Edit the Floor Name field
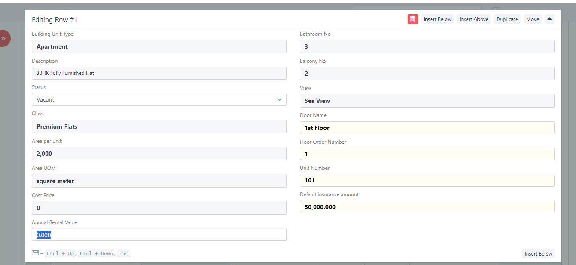Image resolution: width=576 pixels, height=265 pixels. tap(427, 128)
